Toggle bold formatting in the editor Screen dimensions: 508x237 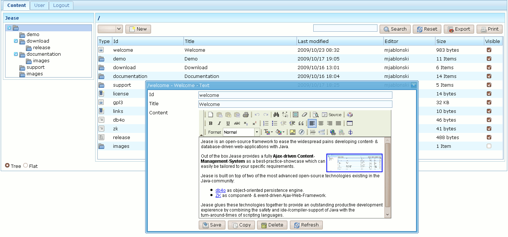tap(210, 123)
